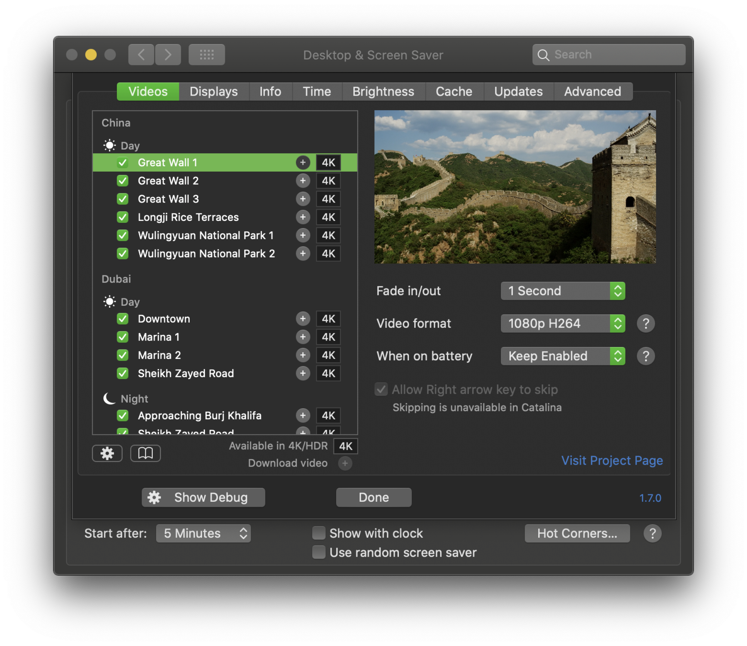Screen dimensions: 747x646
Task: Select the Wulingyuan National Park 1 row
Action: point(225,236)
